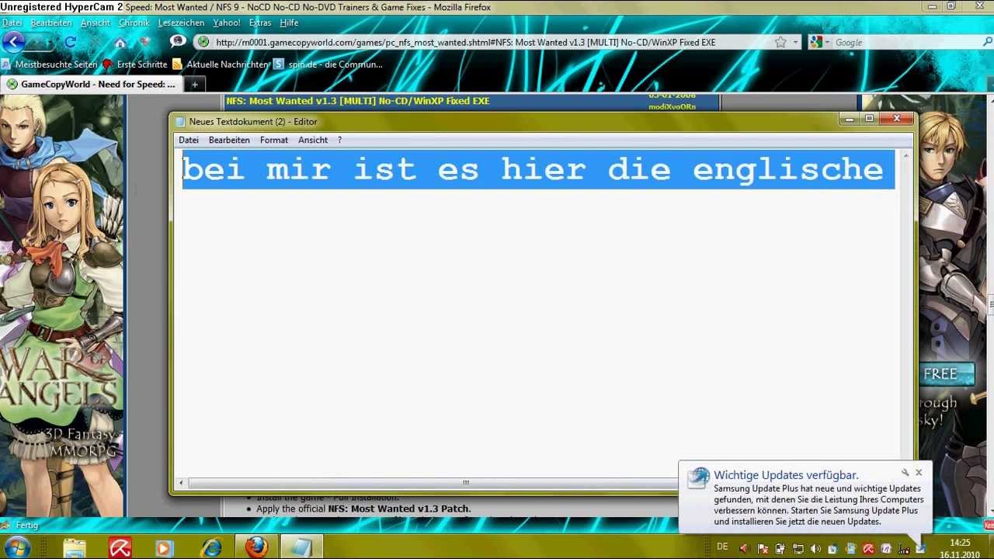Open a new tab with plus button
The height and width of the screenshot is (559, 994).
(195, 84)
